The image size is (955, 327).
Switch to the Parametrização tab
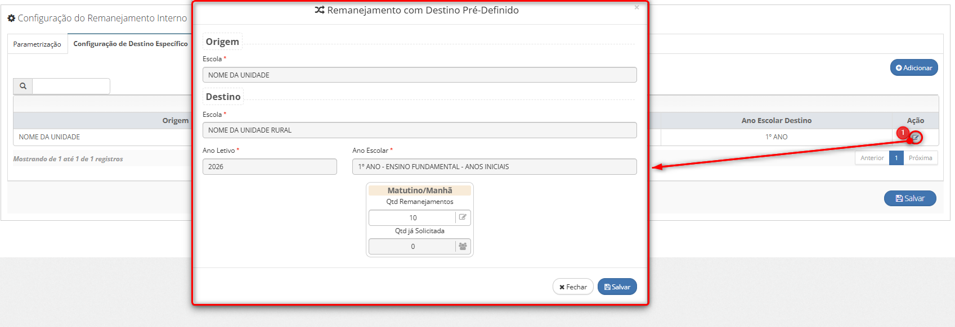[37, 44]
